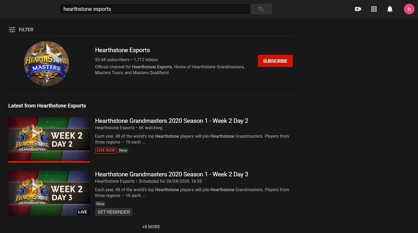The image size is (418, 233).
Task: Click the New badge next to LIVE NOW
Action: click(123, 151)
